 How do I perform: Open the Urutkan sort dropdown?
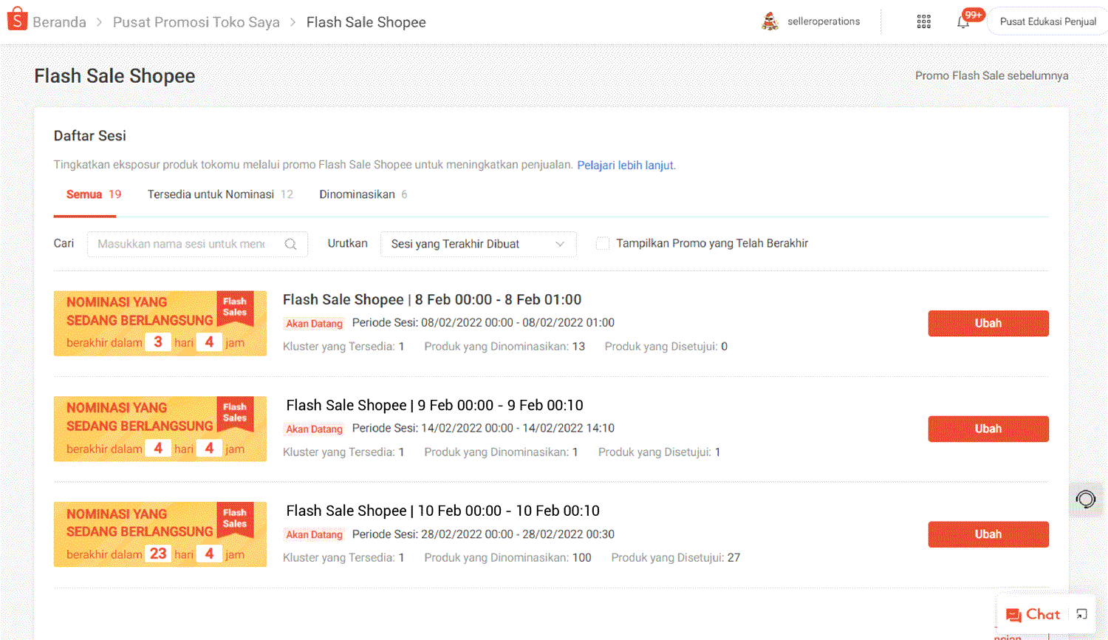point(478,244)
